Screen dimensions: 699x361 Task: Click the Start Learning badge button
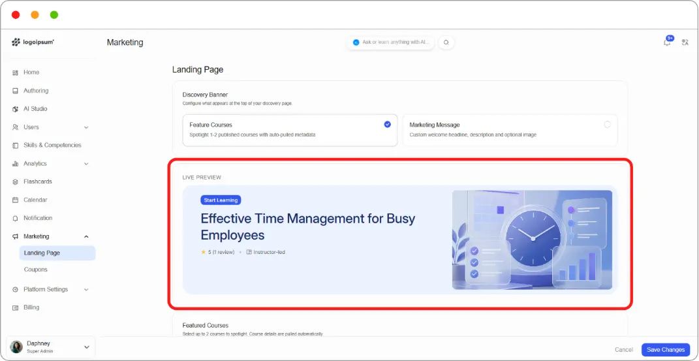221,200
